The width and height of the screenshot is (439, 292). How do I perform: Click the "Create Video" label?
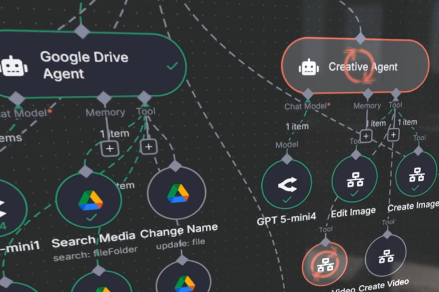click(384, 285)
